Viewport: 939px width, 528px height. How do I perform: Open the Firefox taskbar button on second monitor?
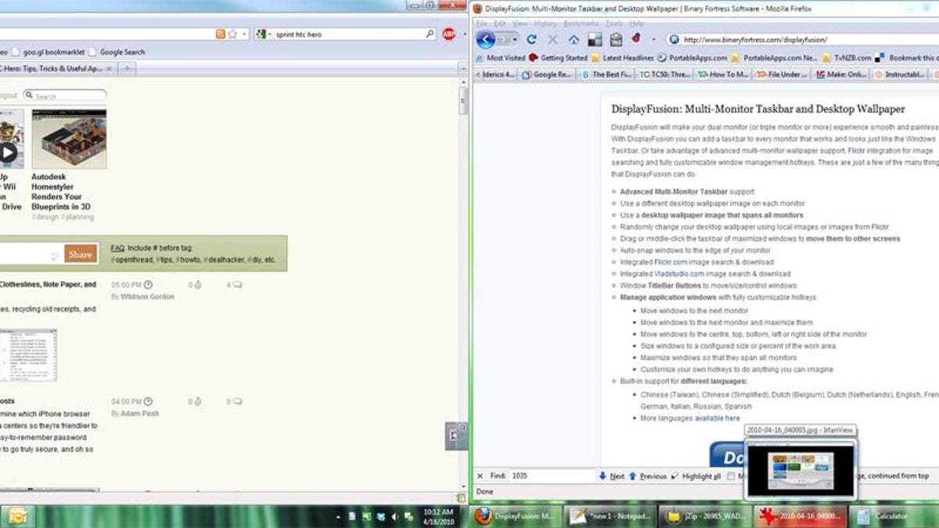516,516
